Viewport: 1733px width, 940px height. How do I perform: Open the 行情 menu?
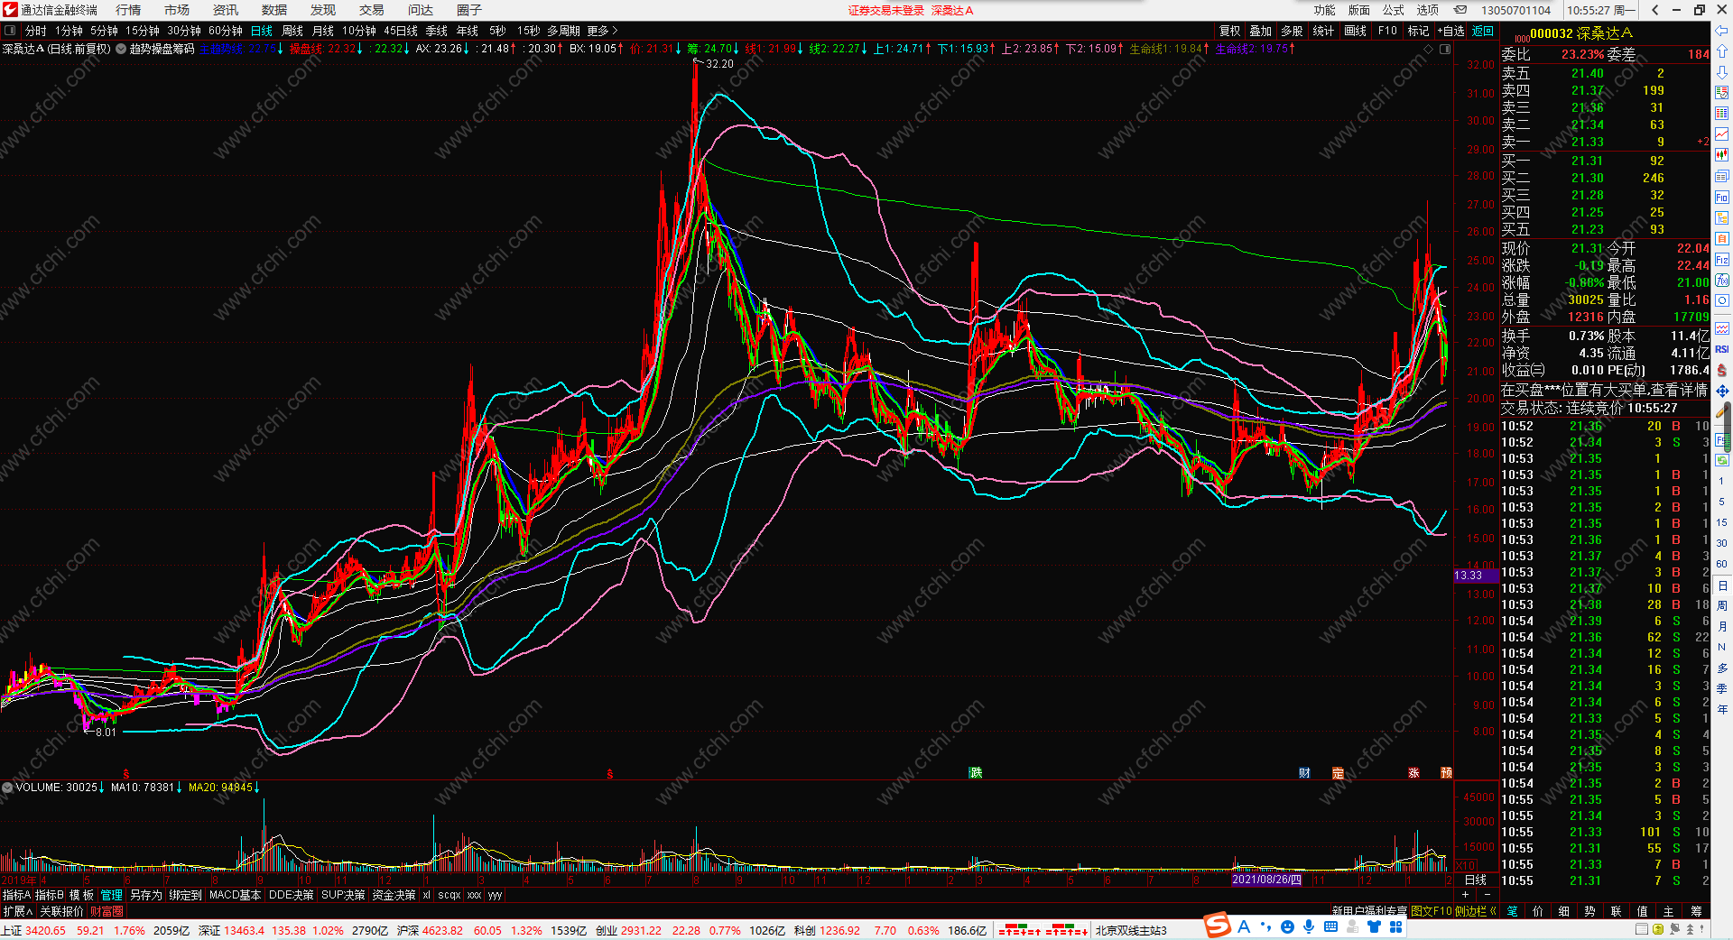pyautogui.click(x=128, y=10)
